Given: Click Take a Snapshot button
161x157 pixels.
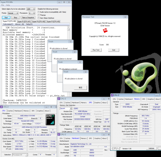Looking at the screenshot, I should click(28, 18).
